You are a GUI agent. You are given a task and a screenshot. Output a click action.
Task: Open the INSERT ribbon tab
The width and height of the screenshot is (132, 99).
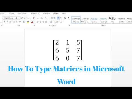(3, 14)
